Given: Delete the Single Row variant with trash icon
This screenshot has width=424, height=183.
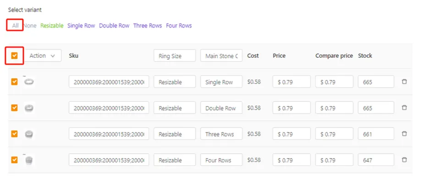Looking at the screenshot, I should point(404,82).
